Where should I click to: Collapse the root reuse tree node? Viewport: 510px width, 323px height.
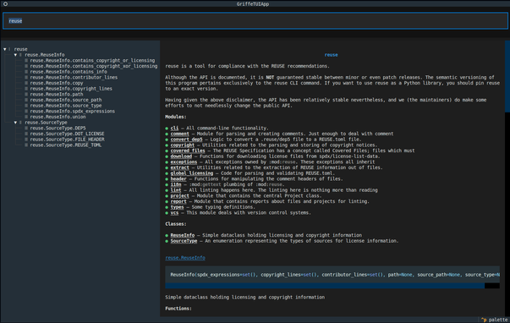5,49
